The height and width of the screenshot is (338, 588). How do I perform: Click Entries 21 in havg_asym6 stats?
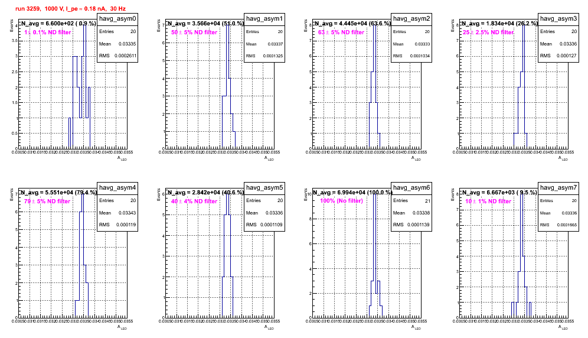(411, 200)
